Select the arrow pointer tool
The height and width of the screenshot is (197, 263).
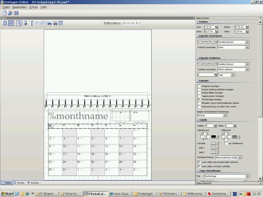[x=19, y=23]
